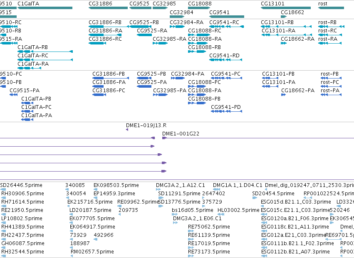Select transcript CG13101-RB label
The width and height of the screenshot is (354, 258).
[x=277, y=22]
